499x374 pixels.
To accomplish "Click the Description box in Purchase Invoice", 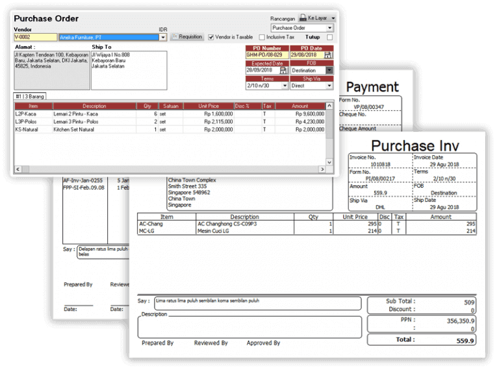I will coord(249,327).
